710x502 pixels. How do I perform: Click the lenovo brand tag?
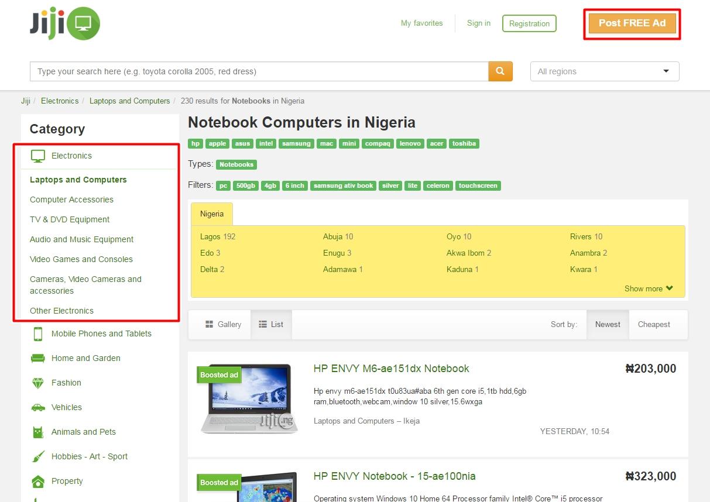pyautogui.click(x=410, y=143)
